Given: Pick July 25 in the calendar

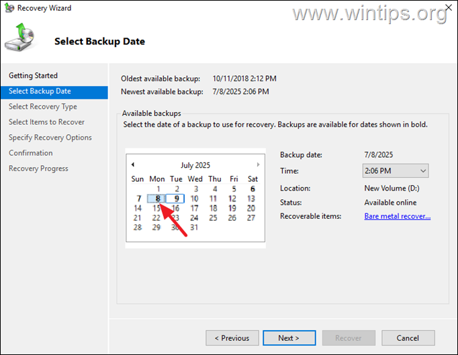Looking at the screenshot, I should 214,218.
